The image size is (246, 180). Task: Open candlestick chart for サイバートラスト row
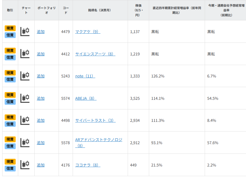(25, 120)
